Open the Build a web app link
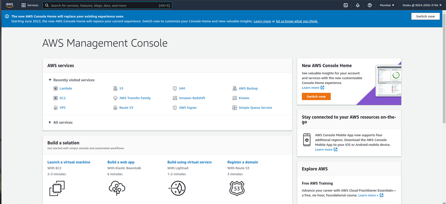446x204 pixels. [x=121, y=162]
